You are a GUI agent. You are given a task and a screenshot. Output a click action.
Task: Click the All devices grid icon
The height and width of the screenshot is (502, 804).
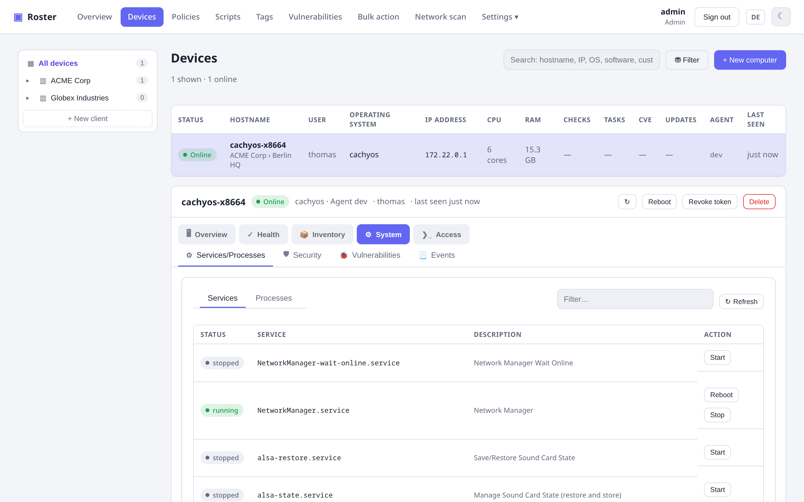30,63
